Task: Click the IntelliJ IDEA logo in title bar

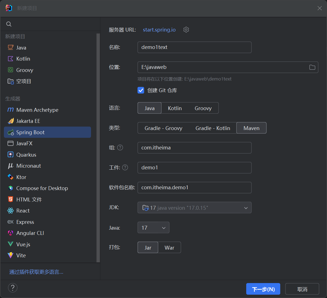Action: coord(9,8)
